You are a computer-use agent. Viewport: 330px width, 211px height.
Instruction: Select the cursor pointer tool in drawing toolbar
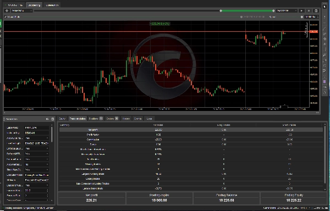(x=324, y=7)
